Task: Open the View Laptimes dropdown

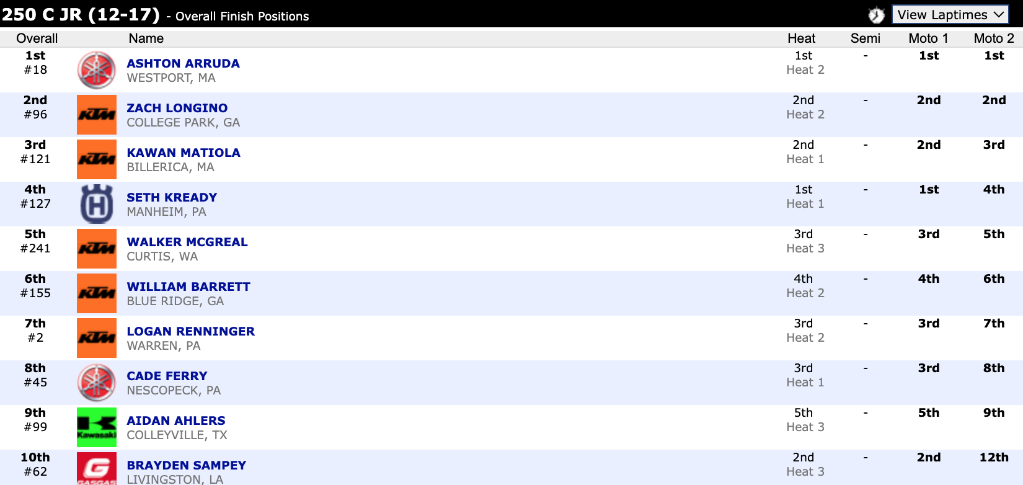Action: click(x=950, y=15)
